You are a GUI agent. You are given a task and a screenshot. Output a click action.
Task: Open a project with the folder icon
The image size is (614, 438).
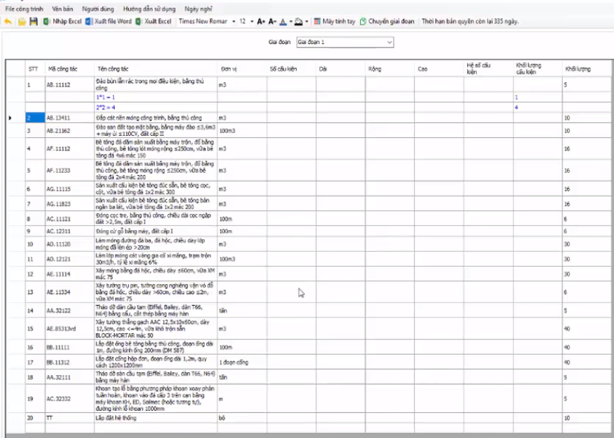tap(22, 22)
